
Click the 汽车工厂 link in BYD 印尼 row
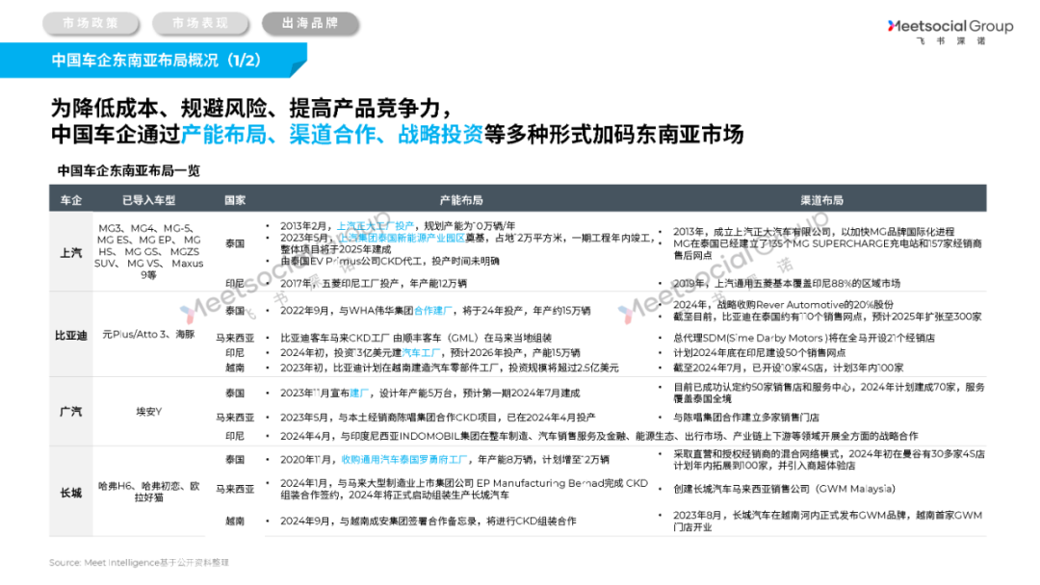421,353
